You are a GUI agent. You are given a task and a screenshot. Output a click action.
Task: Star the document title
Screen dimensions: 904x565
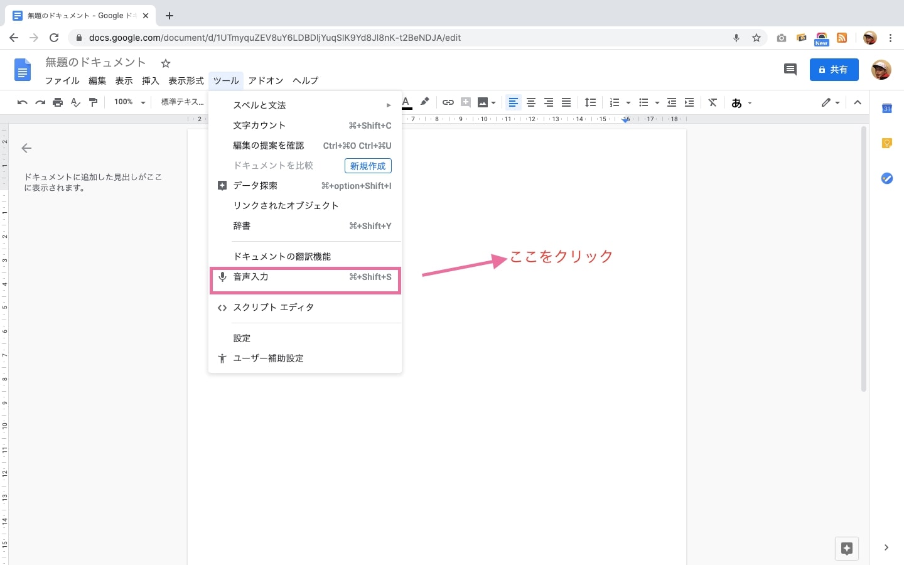pos(166,63)
